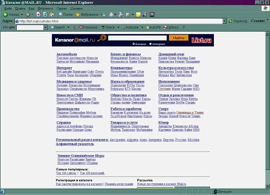Click Google toolbar Search button
The image size is (270, 195).
[58, 27]
